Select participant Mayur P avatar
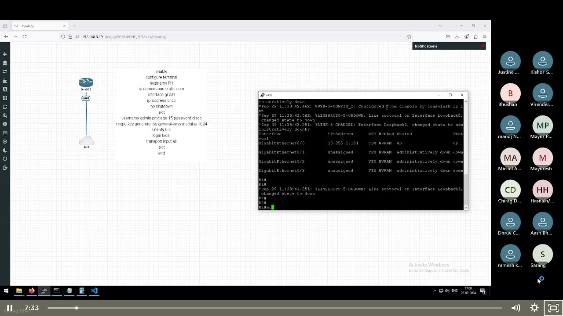This screenshot has height=316, width=563. (542, 126)
